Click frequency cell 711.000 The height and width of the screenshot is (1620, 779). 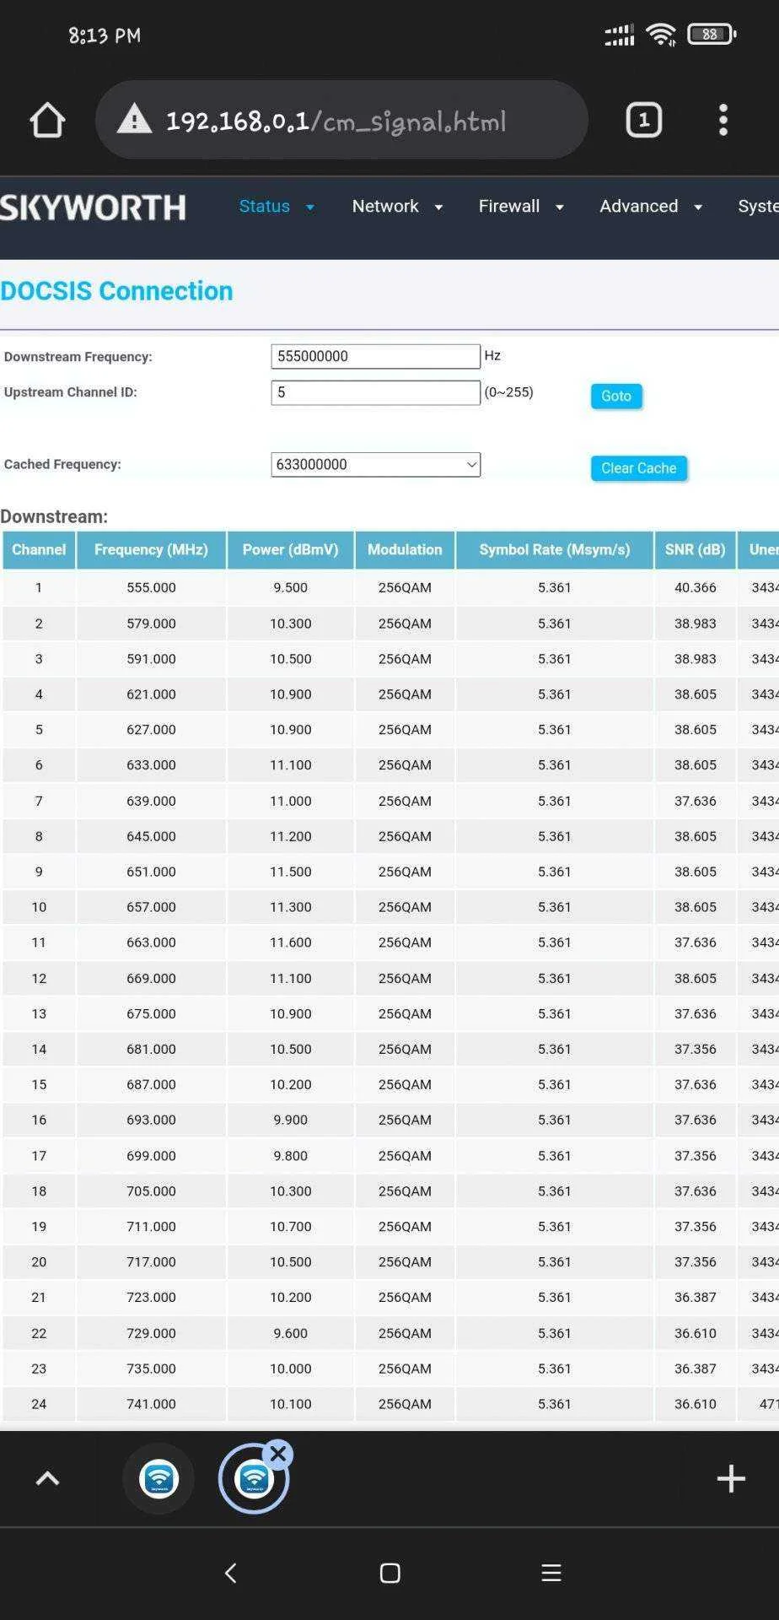point(151,1227)
